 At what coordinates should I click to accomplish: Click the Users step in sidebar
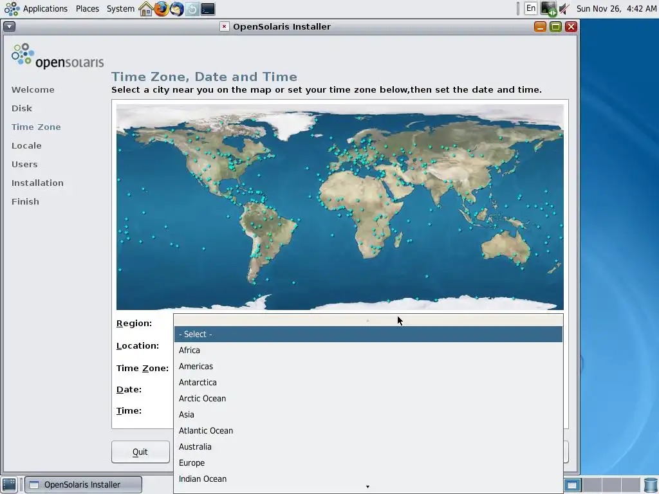pos(24,164)
